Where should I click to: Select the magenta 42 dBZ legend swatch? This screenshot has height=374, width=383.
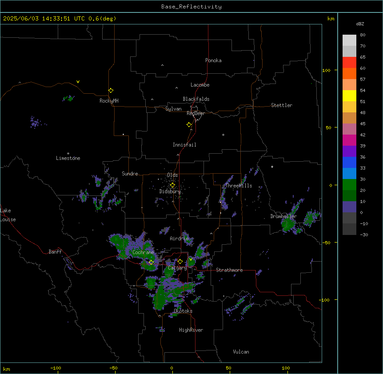tap(349, 140)
